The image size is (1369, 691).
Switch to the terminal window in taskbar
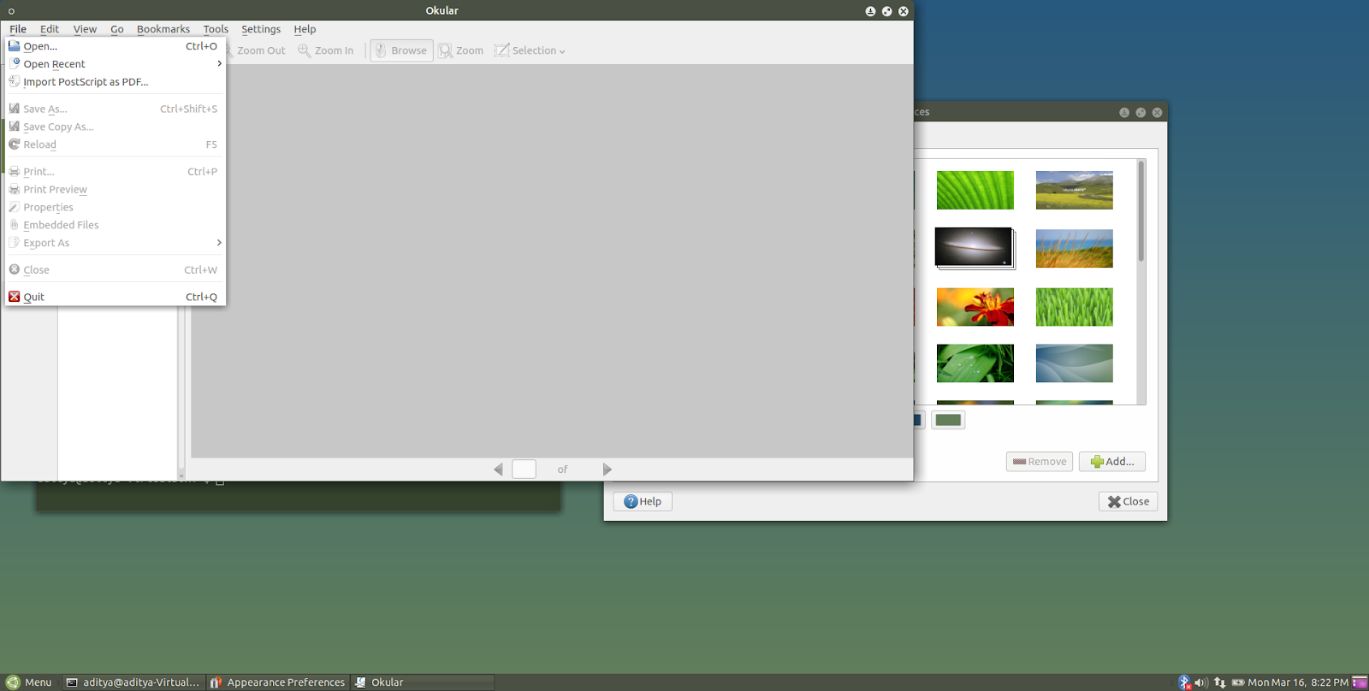coord(133,682)
